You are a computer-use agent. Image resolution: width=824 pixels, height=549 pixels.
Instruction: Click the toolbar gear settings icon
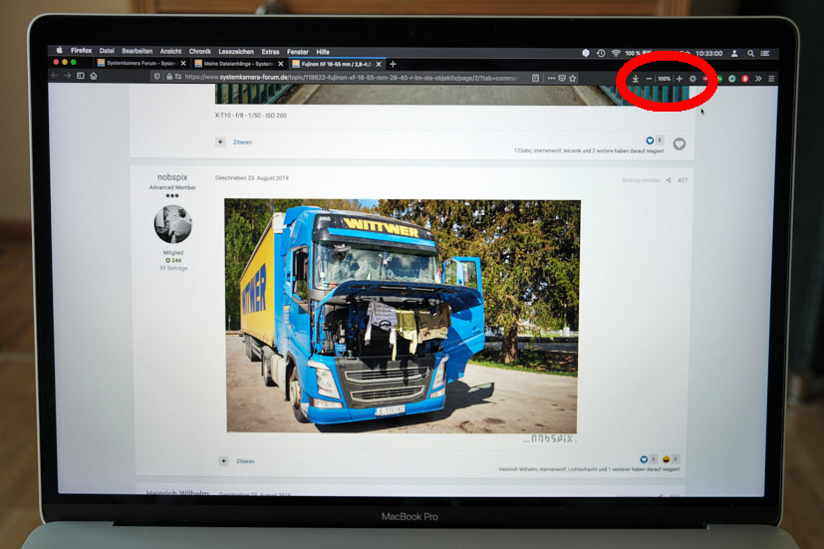(x=693, y=78)
